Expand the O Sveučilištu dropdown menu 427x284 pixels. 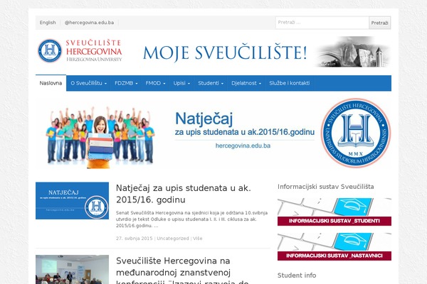point(88,83)
